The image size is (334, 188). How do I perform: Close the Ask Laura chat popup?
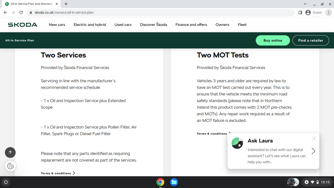click(314, 138)
